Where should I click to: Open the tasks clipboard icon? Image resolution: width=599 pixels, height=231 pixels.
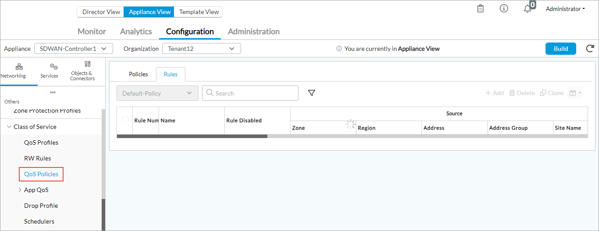(x=480, y=9)
